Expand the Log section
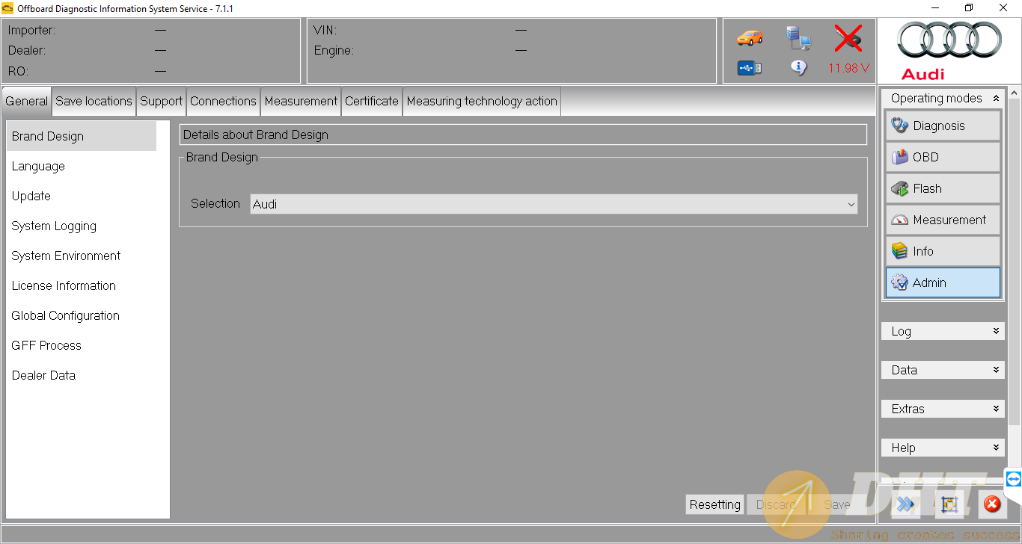 pos(943,331)
